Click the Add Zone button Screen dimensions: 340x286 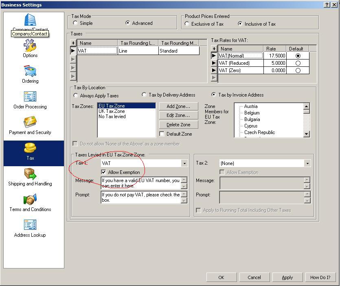(178, 106)
